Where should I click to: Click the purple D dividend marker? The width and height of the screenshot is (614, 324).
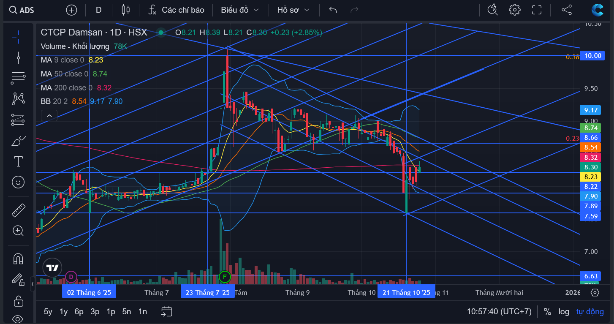click(x=71, y=277)
